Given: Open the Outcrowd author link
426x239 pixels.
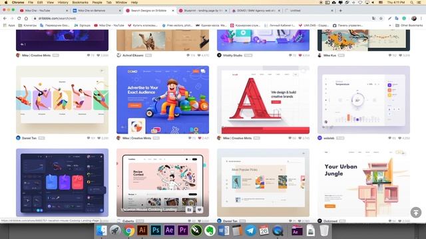Looking at the screenshot, I should coord(330,221).
